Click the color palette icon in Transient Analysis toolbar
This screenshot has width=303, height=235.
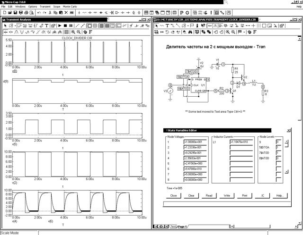click(x=85, y=32)
